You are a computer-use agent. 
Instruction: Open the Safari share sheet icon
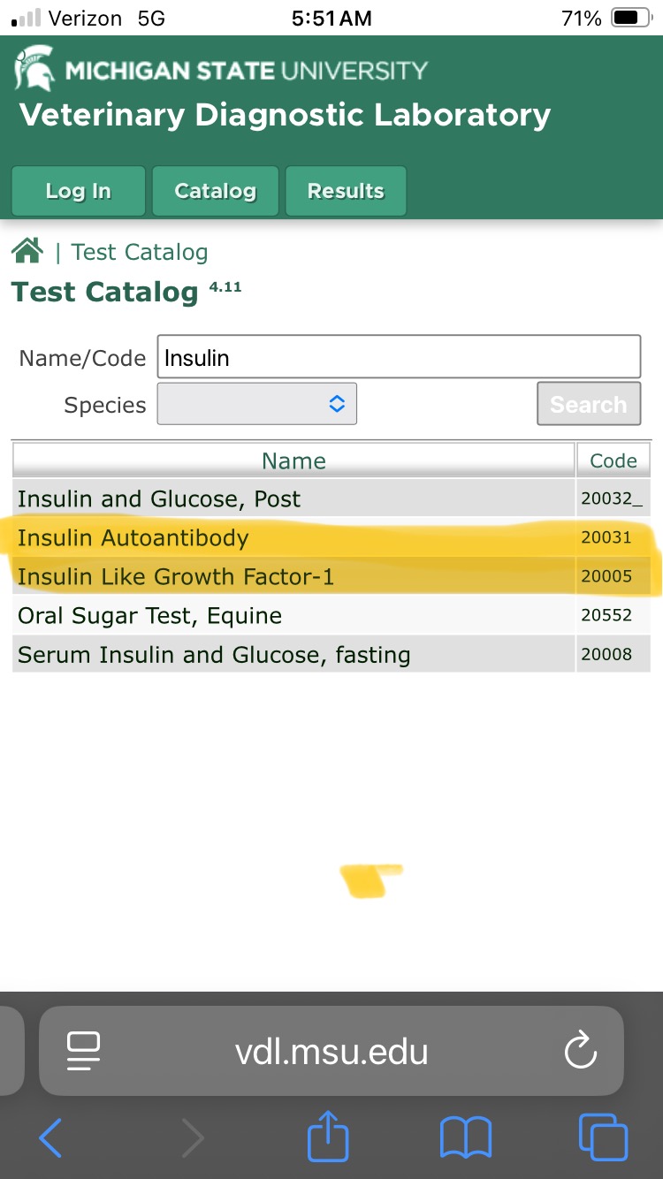point(328,1137)
